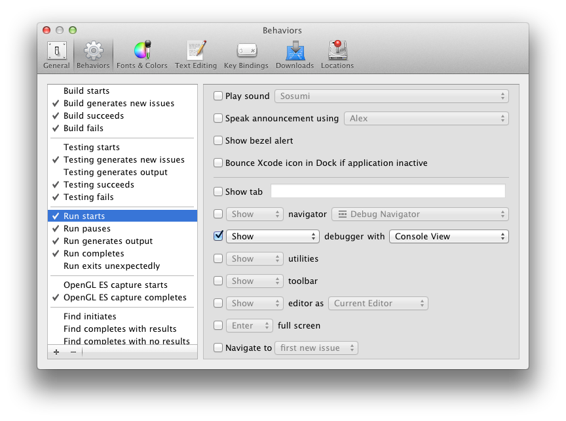Select the Build fails behavior
Screen dimensions: 566x421
tap(123, 129)
